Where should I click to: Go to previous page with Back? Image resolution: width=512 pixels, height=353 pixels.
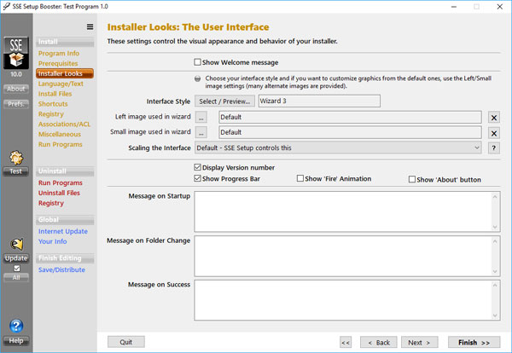tap(379, 342)
